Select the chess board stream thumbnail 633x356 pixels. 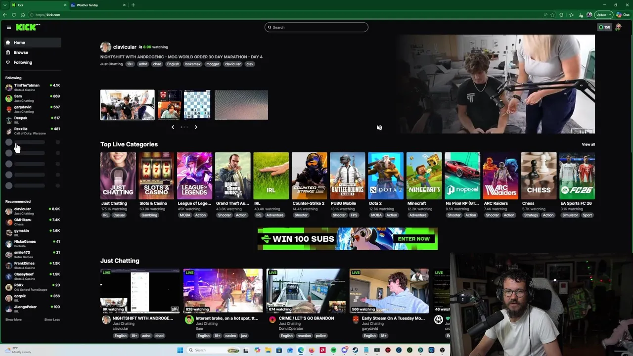click(x=197, y=105)
